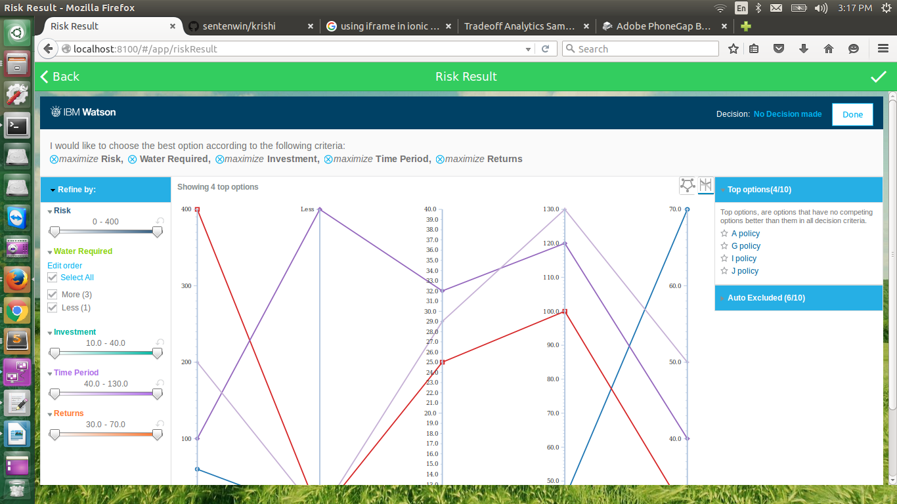Screen dimensions: 897x504
Task: Uncheck the Less (1) checkbox
Action: 53,308
